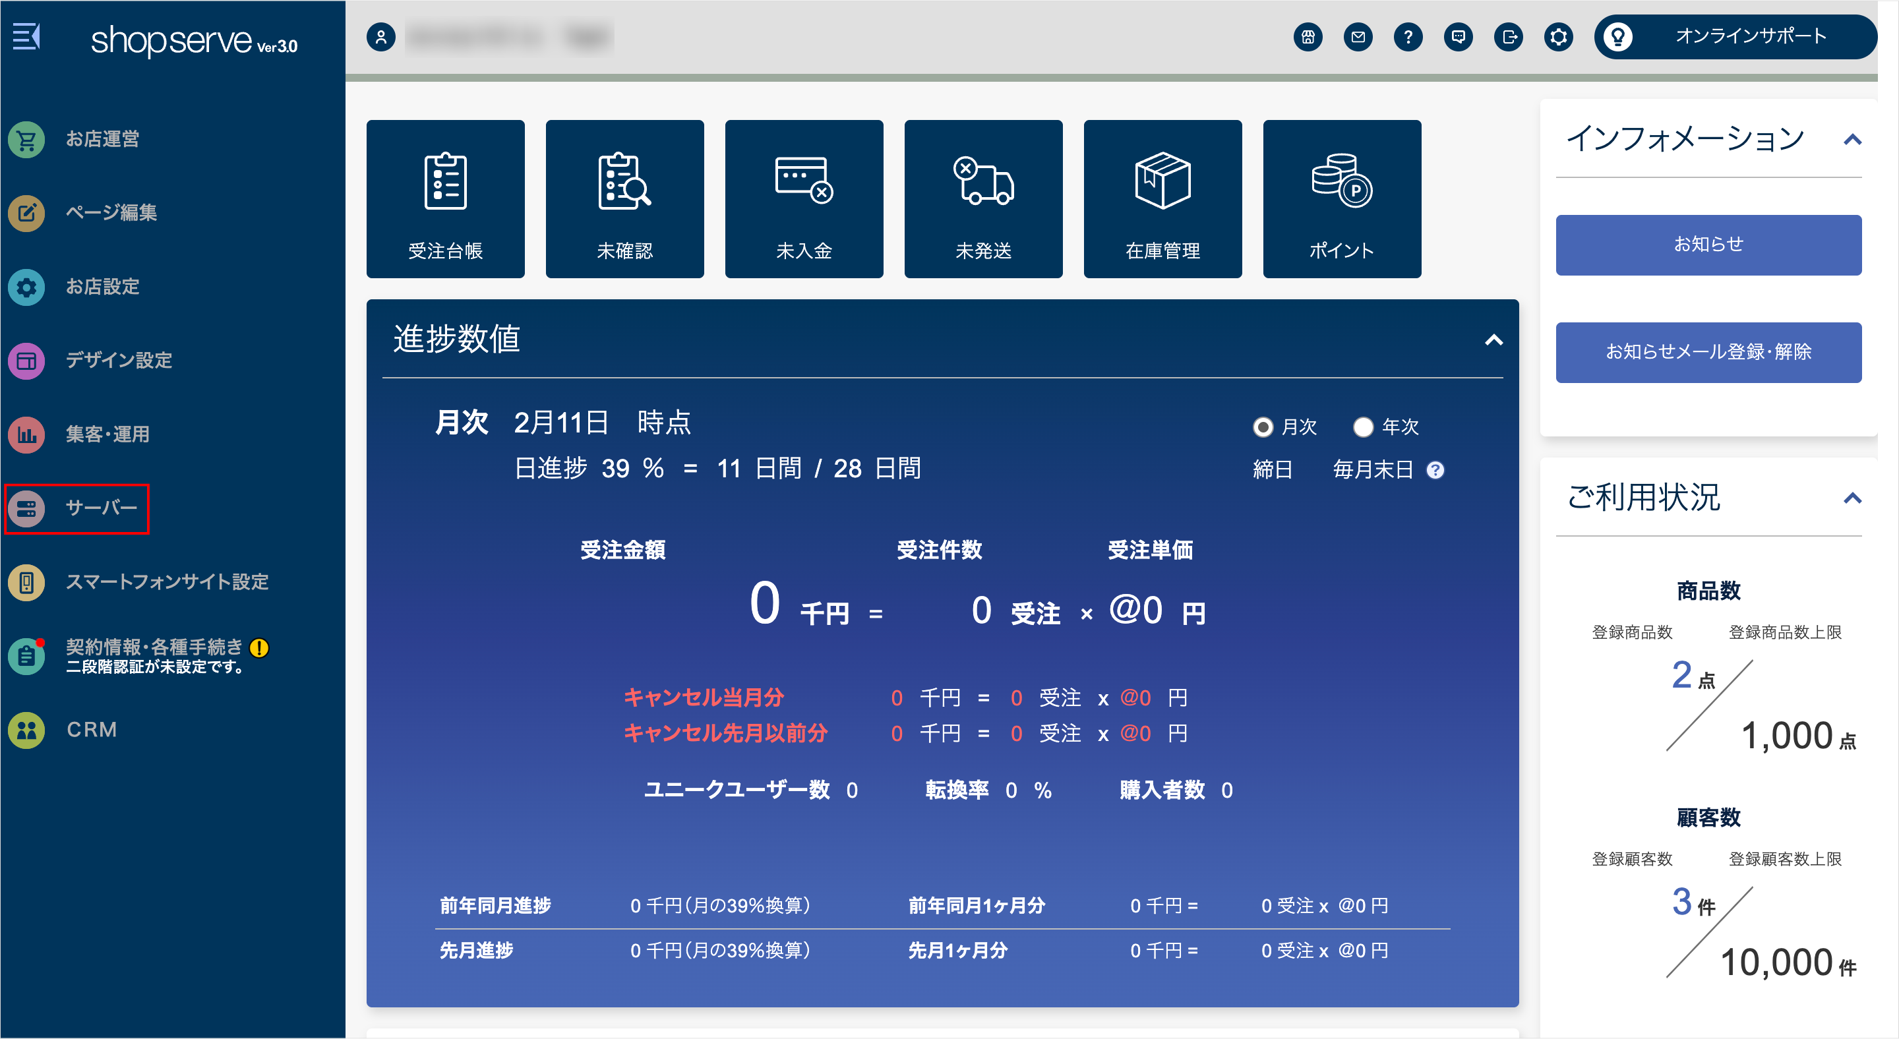Viewport: 1899px width, 1039px height.
Task: Click the お知らせ button
Action: tap(1708, 245)
